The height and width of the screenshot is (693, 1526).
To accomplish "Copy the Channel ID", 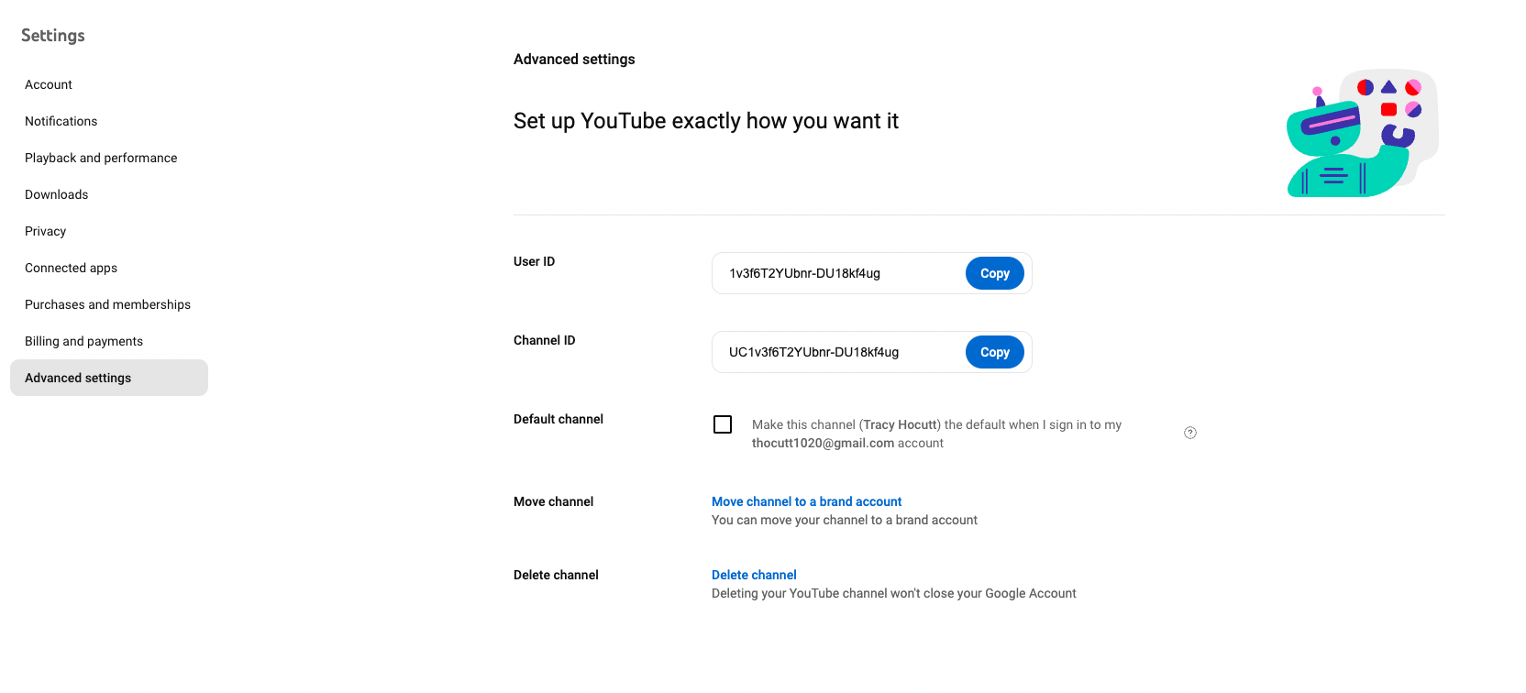I will (995, 352).
